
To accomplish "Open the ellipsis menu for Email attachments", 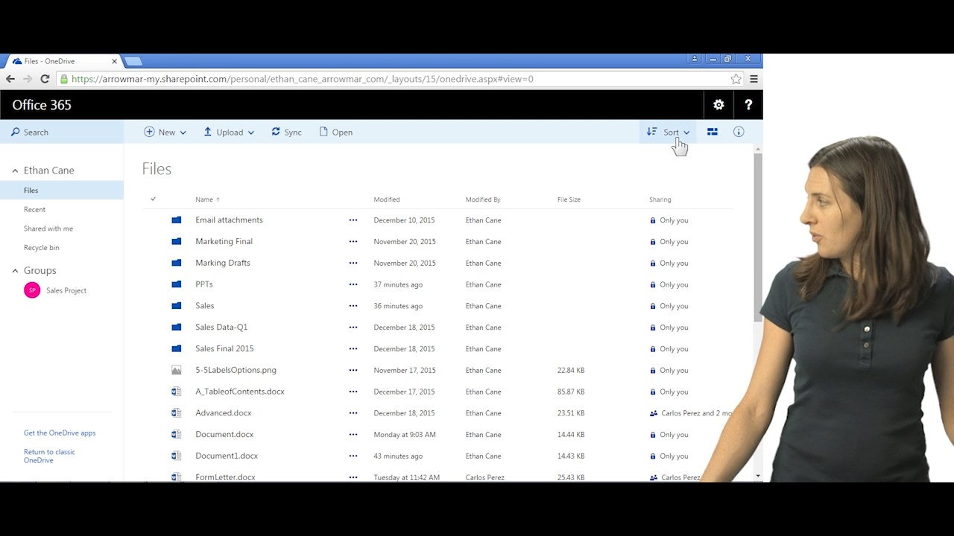I will tap(353, 220).
